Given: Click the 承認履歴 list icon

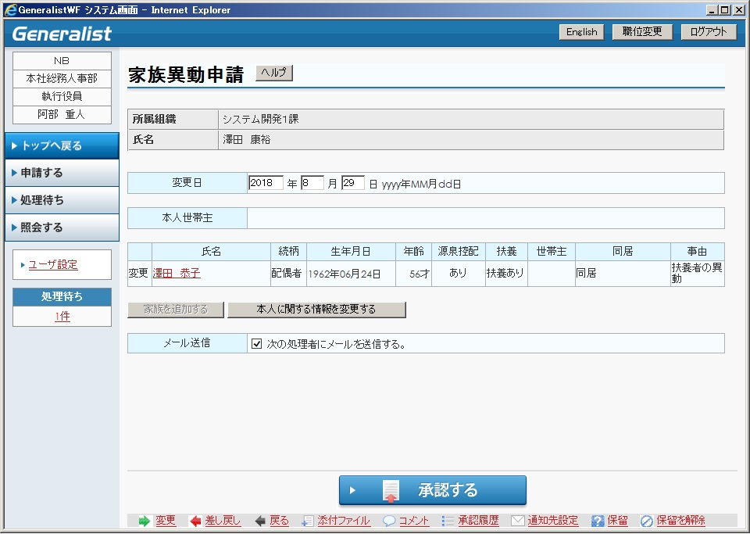Looking at the screenshot, I should pos(448,521).
